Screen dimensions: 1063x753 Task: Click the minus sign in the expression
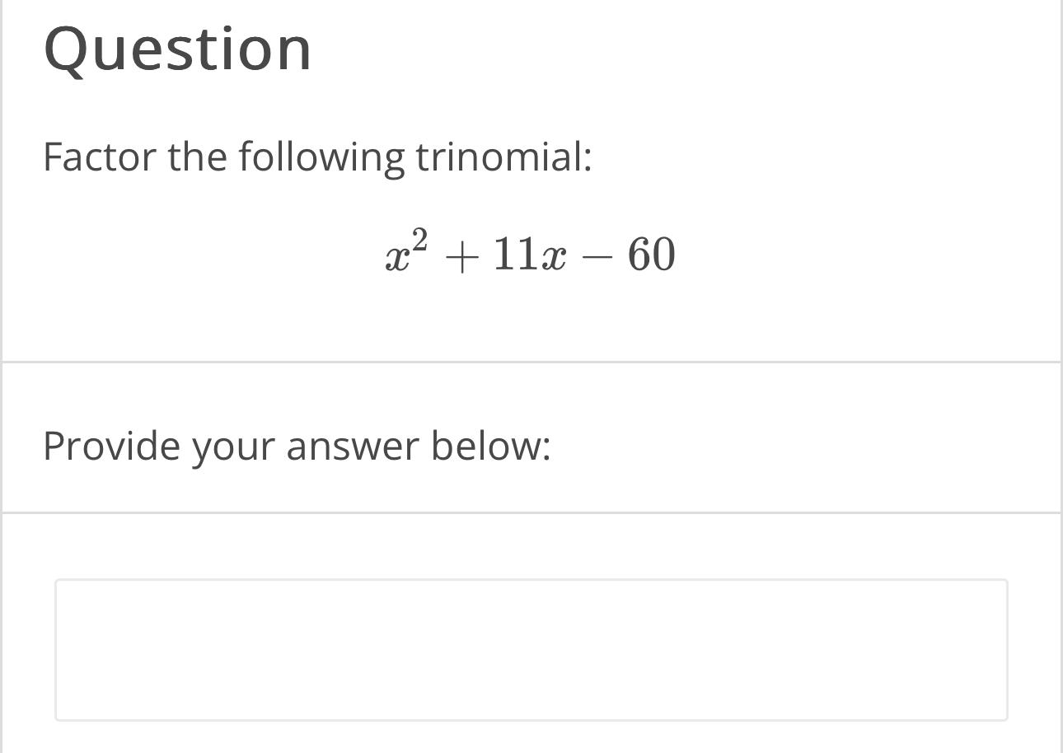point(598,257)
